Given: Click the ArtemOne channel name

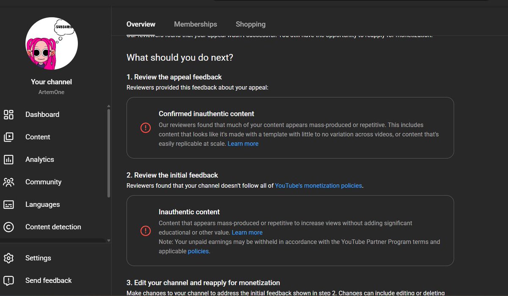Looking at the screenshot, I should 52,92.
